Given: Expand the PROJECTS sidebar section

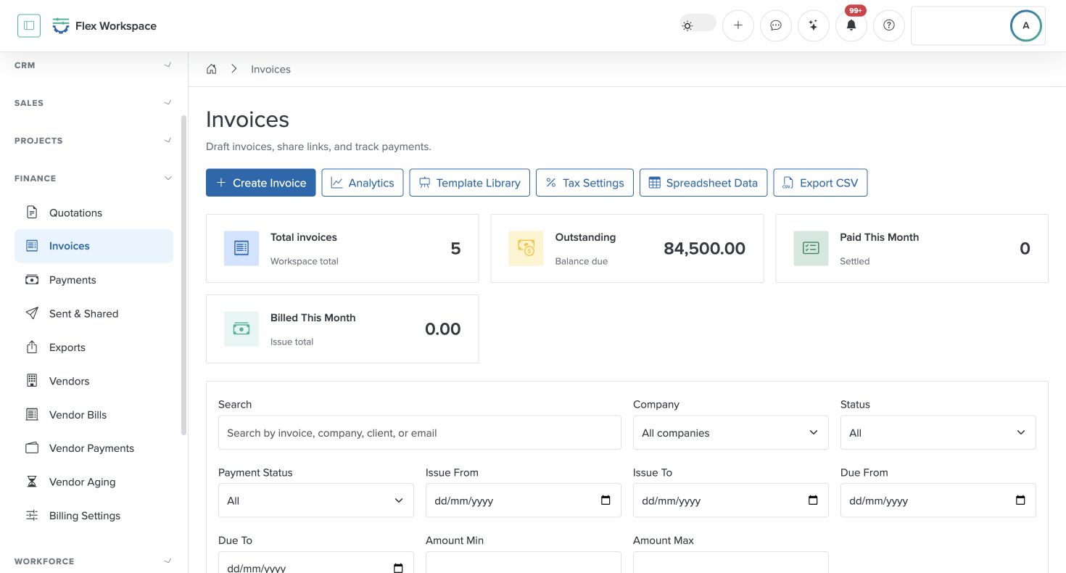Looking at the screenshot, I should pos(94,141).
